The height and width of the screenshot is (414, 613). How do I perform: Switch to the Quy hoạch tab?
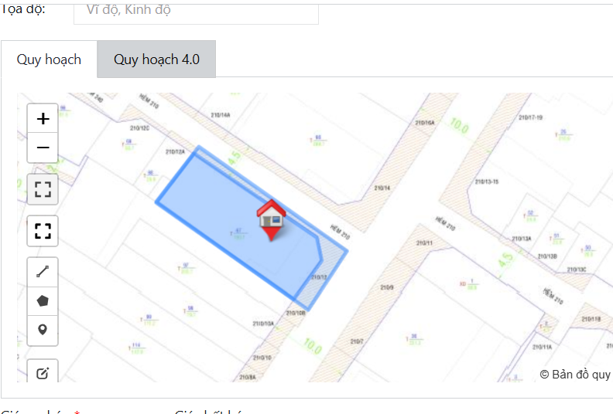pyautogui.click(x=49, y=59)
